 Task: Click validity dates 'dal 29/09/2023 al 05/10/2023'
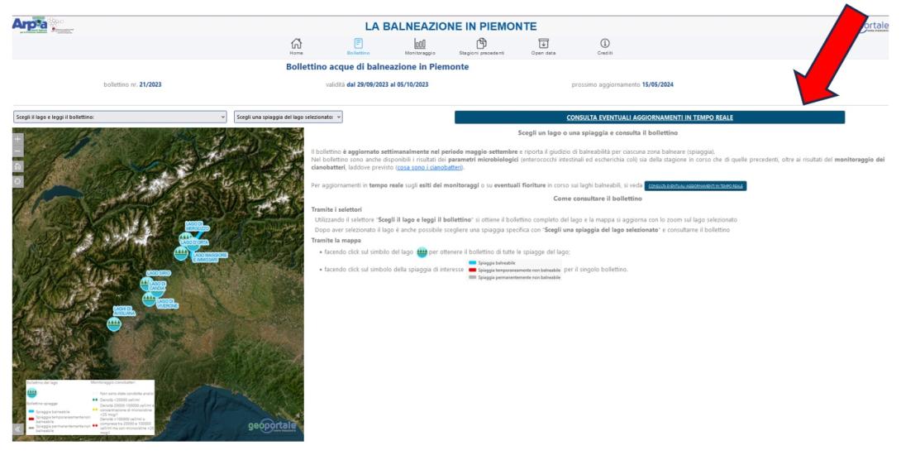click(388, 84)
